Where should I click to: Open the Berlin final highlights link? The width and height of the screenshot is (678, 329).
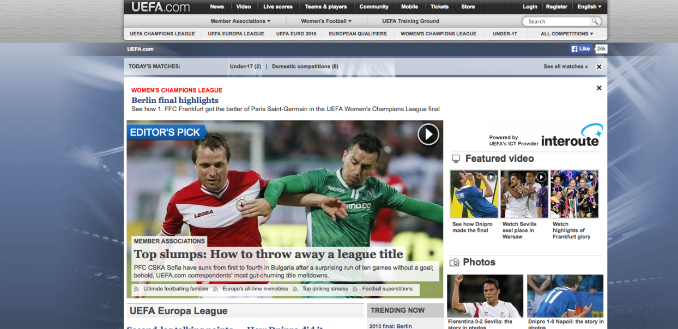175,100
